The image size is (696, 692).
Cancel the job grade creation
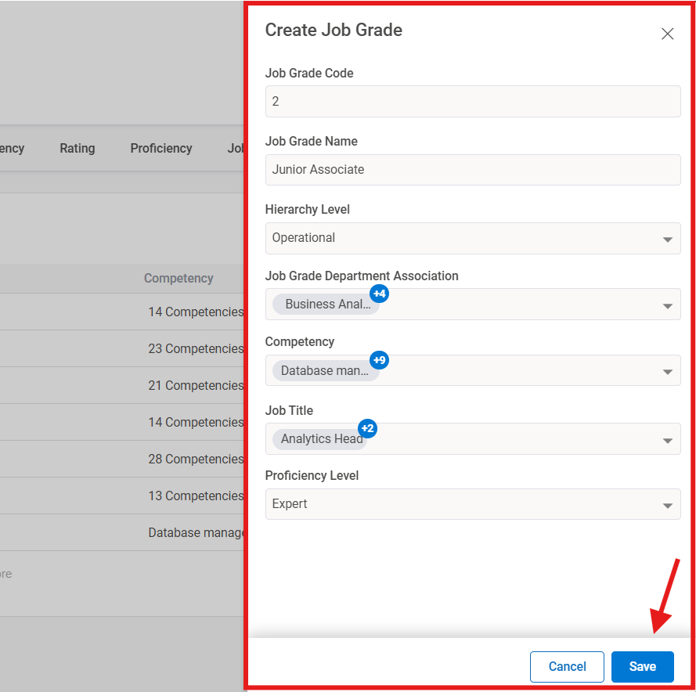pos(567,666)
